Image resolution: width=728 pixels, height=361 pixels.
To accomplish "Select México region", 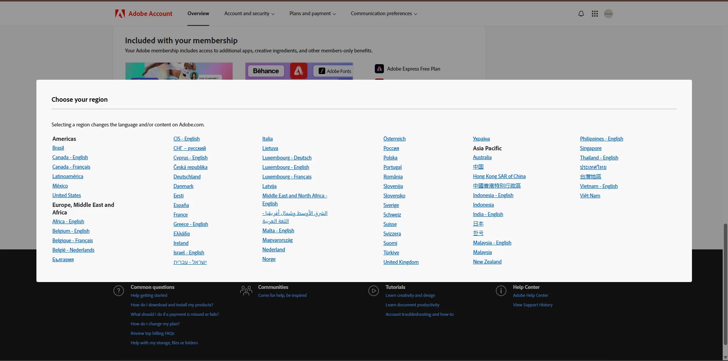I will click(60, 186).
